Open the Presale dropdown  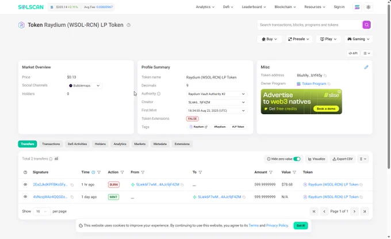coord(298,39)
